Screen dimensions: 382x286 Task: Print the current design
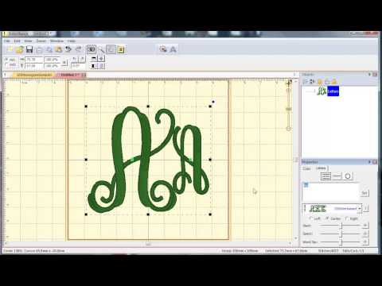pyautogui.click(x=39, y=50)
